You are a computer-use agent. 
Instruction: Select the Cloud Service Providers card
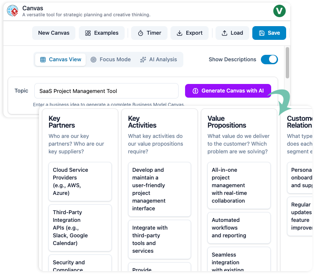click(x=80, y=181)
